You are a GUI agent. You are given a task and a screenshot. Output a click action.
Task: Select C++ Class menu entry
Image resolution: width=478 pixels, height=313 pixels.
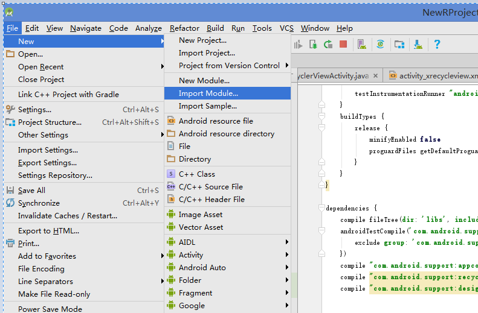pos(197,174)
